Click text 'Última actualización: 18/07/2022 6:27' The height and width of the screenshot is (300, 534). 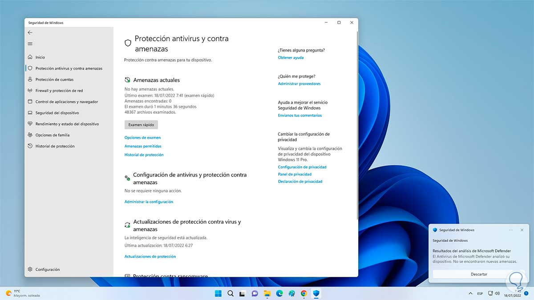(159, 245)
